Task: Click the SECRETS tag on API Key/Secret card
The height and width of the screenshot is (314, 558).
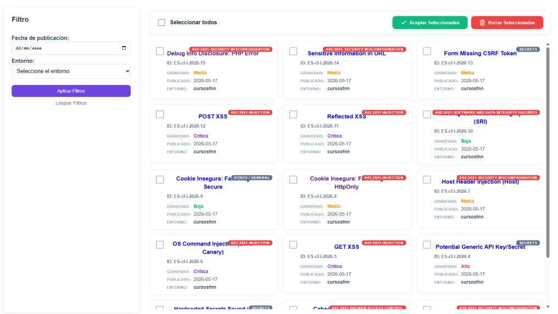Action: 528,243
